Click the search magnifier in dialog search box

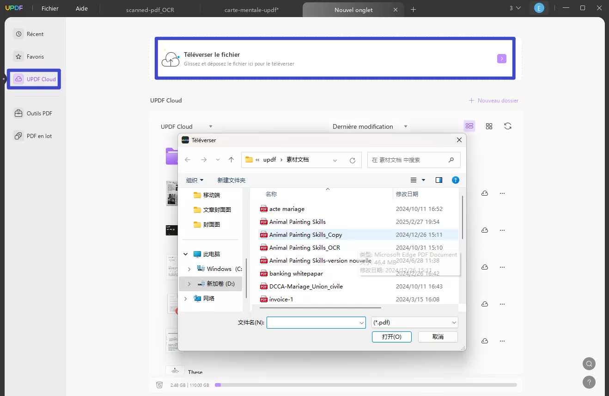(x=451, y=160)
